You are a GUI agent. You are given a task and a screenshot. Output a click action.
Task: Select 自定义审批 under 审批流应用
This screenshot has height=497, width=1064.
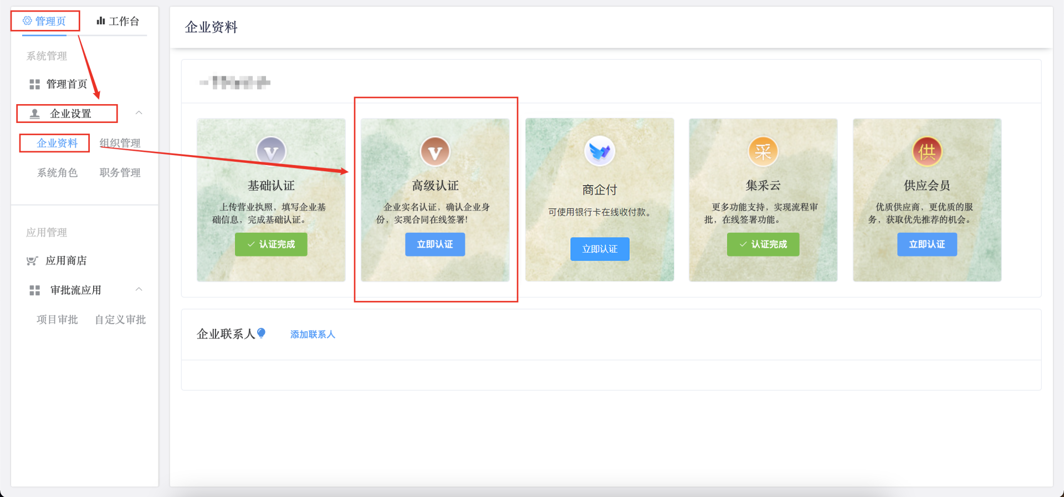(x=120, y=320)
